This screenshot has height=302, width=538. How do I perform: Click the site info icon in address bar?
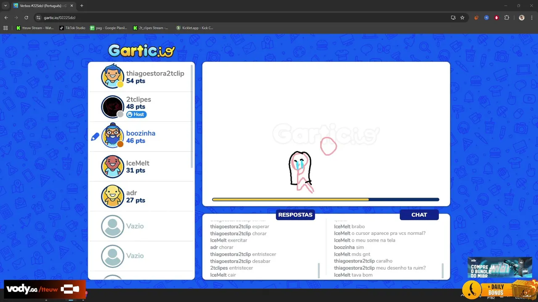[x=38, y=18]
